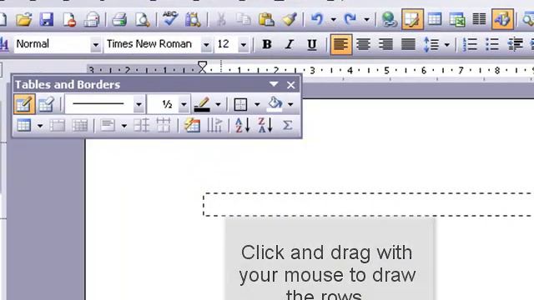Image resolution: width=534 pixels, height=300 pixels.
Task: Click the Merge Cells icon
Action: [x=58, y=126]
